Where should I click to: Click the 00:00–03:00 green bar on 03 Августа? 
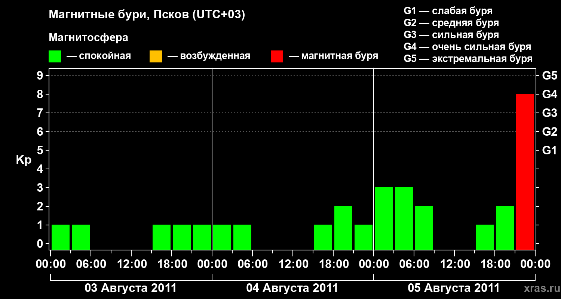[x=61, y=237]
